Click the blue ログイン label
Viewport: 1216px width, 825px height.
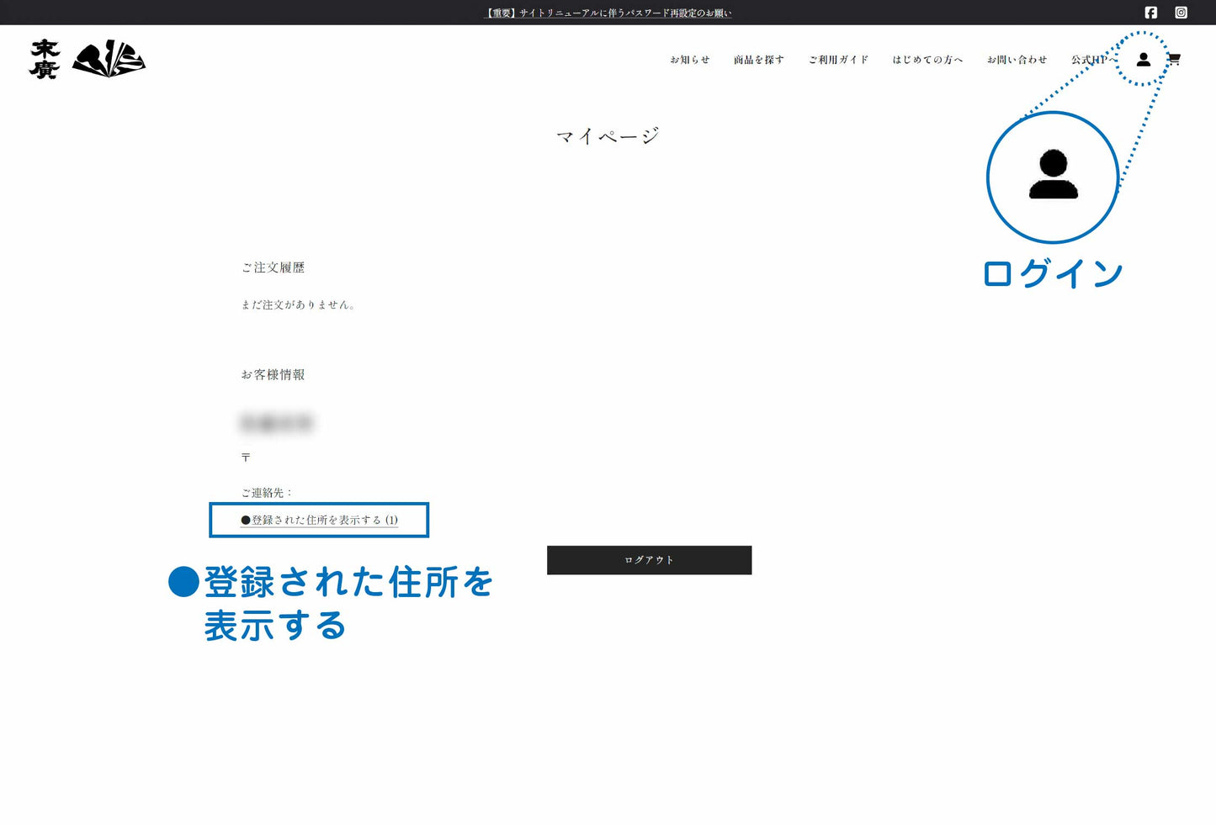pos(1053,273)
